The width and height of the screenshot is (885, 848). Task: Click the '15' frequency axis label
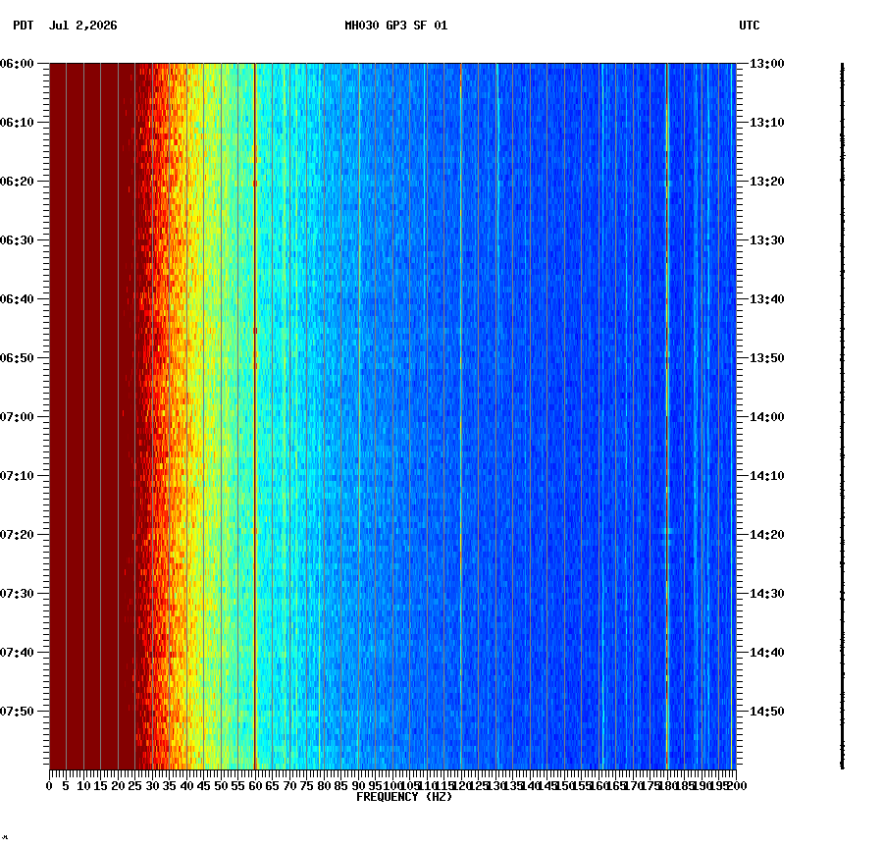pos(100,786)
